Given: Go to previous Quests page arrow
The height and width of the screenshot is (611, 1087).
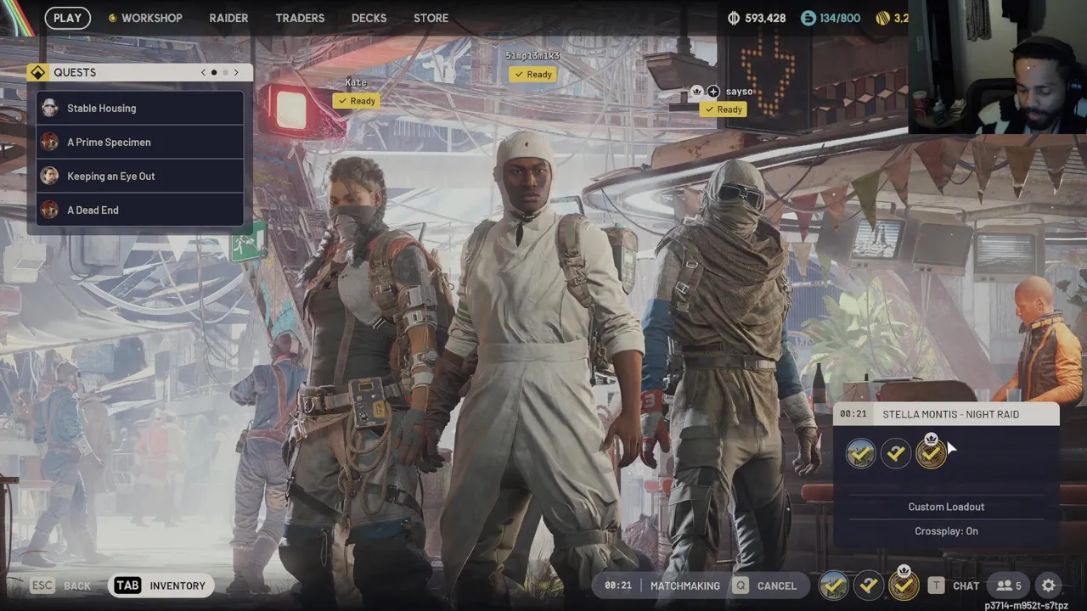Looking at the screenshot, I should (203, 72).
